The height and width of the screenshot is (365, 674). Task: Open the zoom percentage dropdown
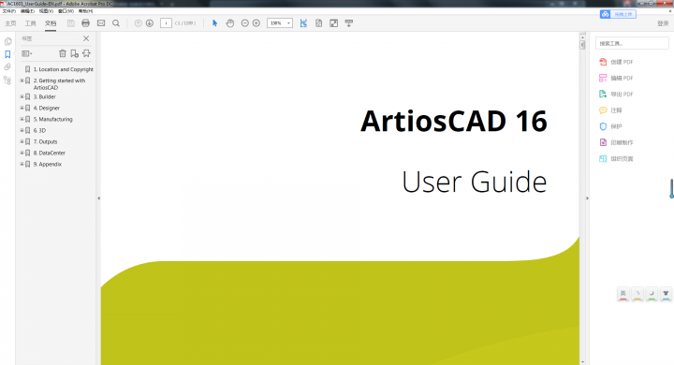(288, 23)
